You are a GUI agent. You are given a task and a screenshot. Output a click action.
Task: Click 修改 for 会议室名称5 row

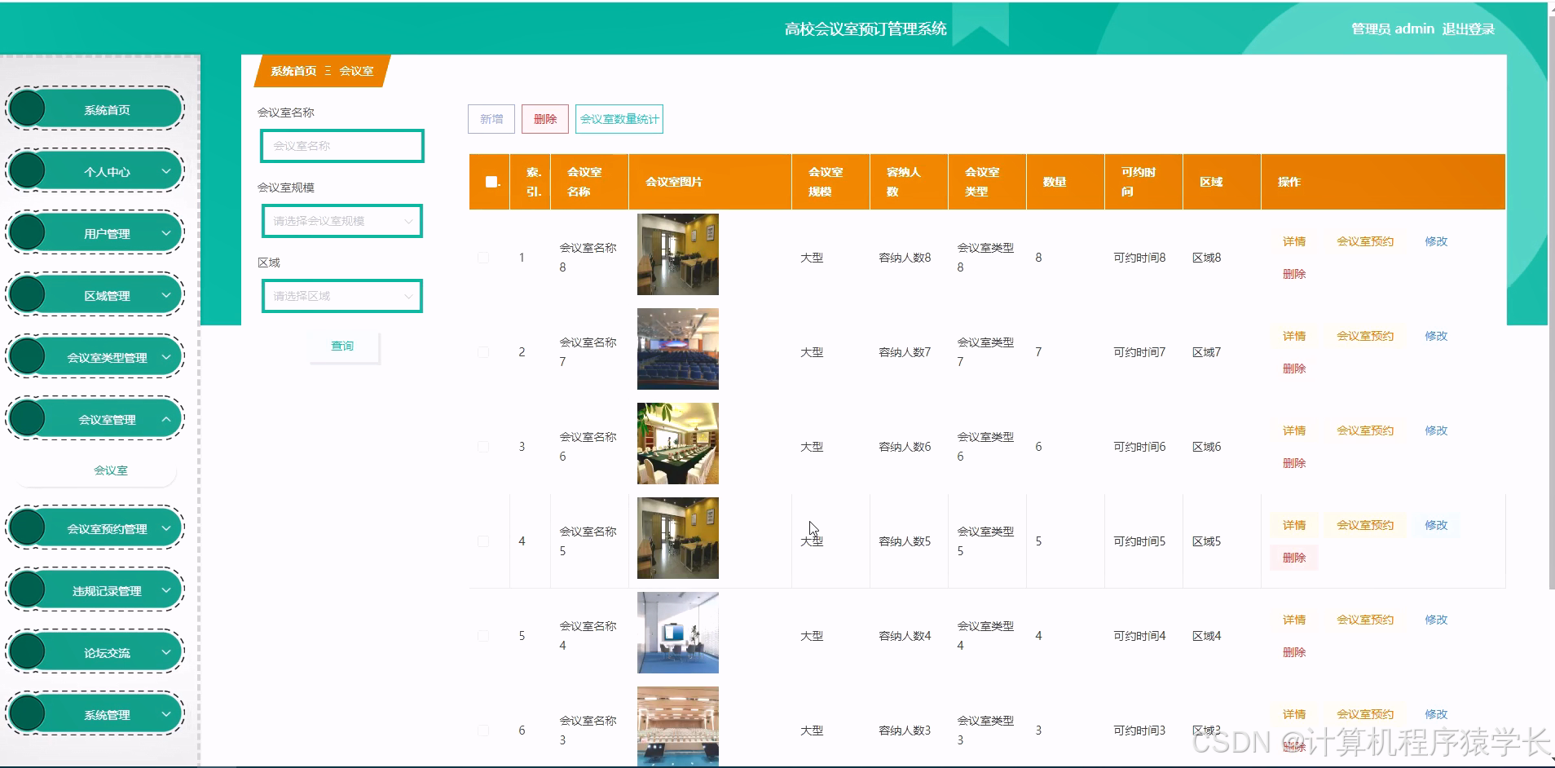(1436, 525)
